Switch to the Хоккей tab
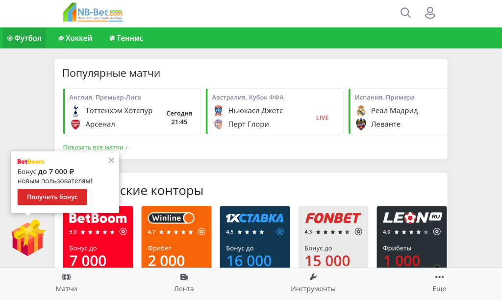 click(x=75, y=38)
